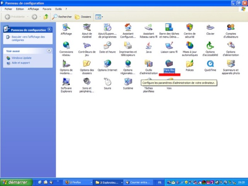The width and height of the screenshot is (248, 186).
Task: Collapse the Panneau de configuration sidebar panel
Action: (x=49, y=29)
